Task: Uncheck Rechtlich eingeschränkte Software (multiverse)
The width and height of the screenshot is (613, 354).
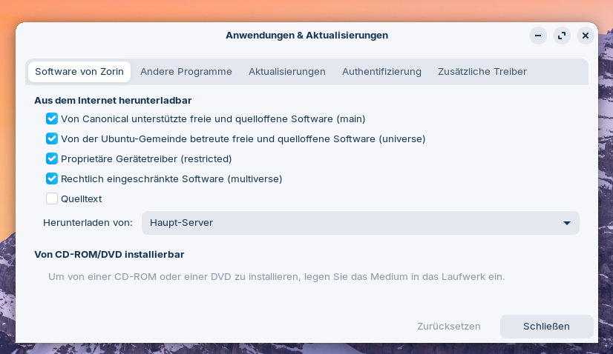Action: (52, 178)
